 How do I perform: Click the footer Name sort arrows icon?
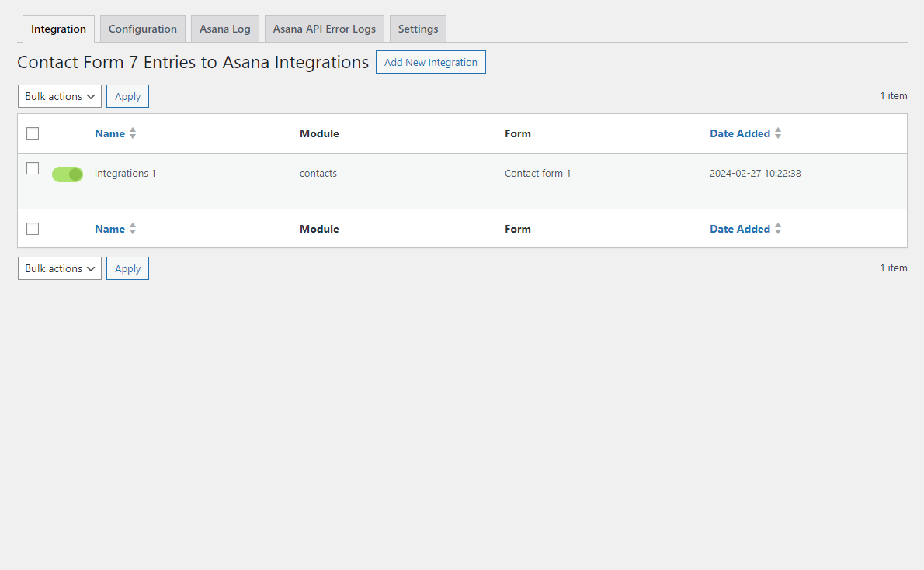pos(133,229)
